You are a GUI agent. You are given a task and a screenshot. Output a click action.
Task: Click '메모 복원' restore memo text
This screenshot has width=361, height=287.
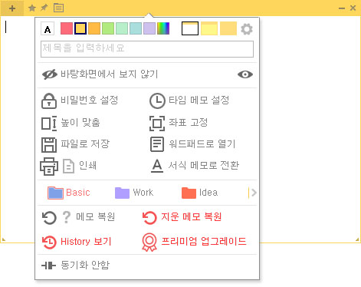click(x=96, y=217)
